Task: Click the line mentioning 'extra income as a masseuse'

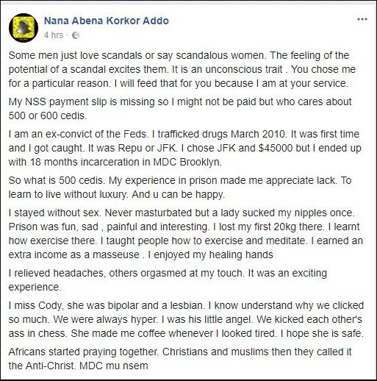Action: (140, 254)
